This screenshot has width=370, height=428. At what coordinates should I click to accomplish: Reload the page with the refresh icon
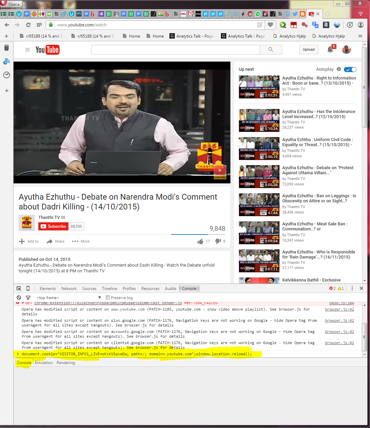28,25
